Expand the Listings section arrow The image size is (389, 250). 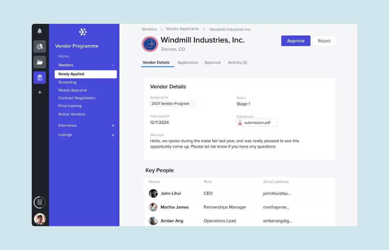point(113,135)
